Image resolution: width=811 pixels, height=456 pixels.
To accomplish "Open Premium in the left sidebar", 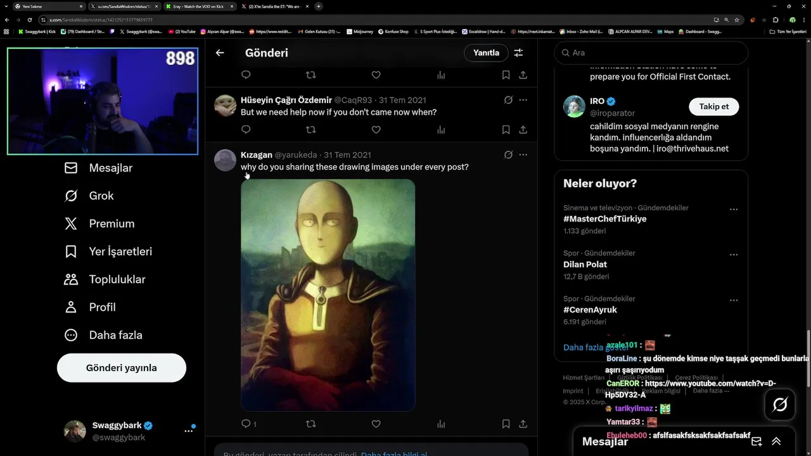I will 99,224.
